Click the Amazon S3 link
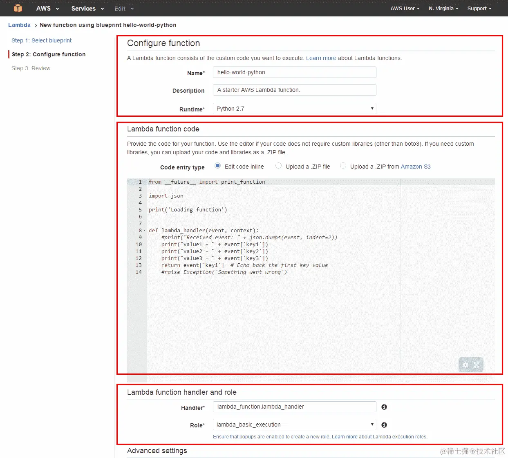Image resolution: width=508 pixels, height=458 pixels. click(416, 167)
